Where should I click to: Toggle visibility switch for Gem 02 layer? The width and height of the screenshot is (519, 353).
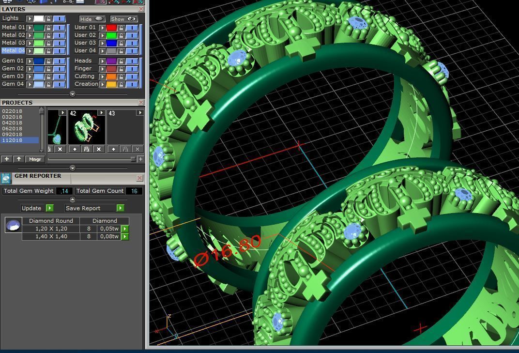pyautogui.click(x=60, y=69)
